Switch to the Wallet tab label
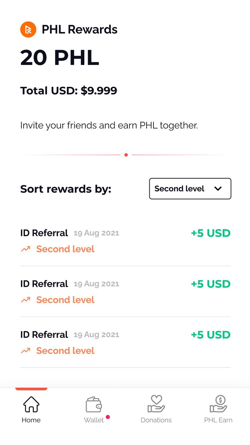 94,420
